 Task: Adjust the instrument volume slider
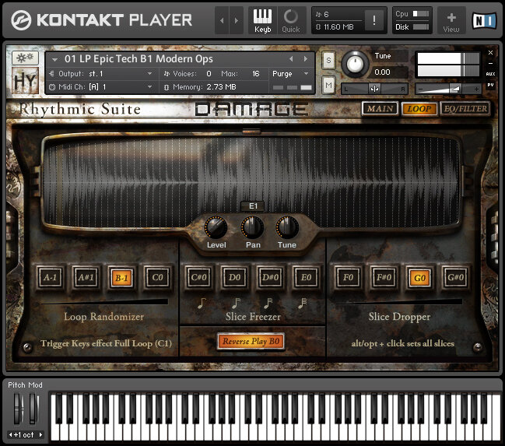(448, 89)
